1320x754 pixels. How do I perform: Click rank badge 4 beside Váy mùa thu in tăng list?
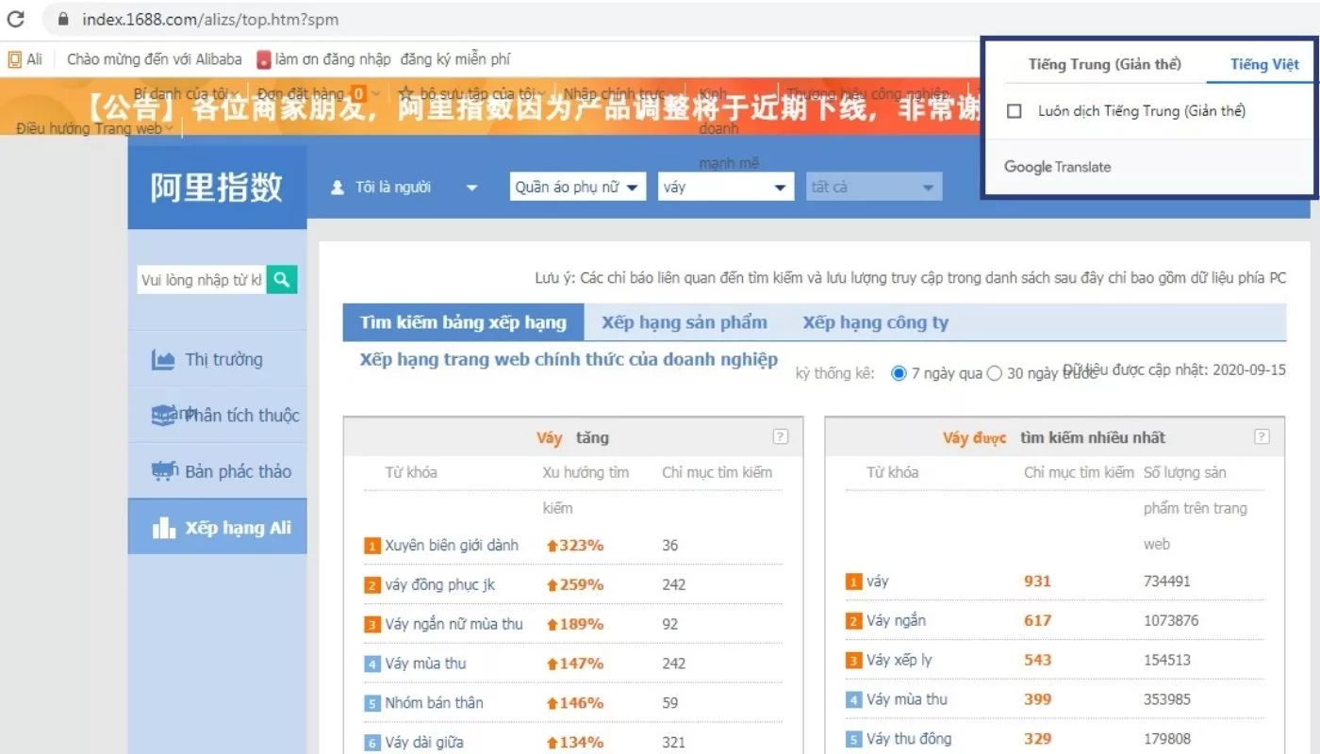[x=372, y=664]
